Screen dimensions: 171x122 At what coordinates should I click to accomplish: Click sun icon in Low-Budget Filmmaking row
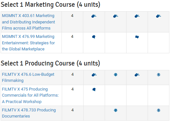pyautogui.click(x=159, y=75)
